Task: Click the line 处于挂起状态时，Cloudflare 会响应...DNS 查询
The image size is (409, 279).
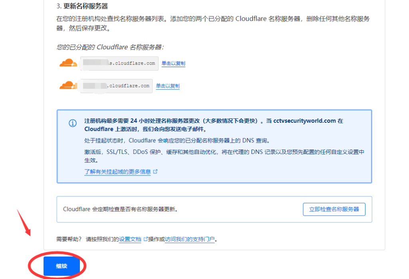Action: (177, 141)
